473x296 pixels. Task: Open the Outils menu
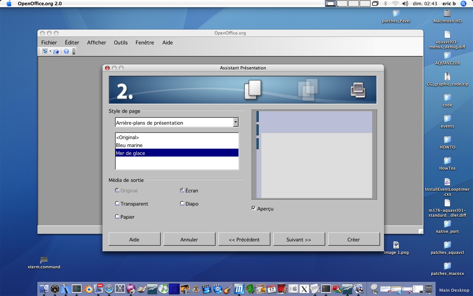click(x=121, y=42)
